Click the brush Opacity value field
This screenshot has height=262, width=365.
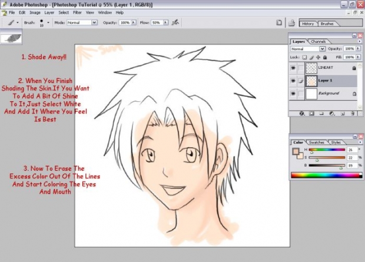[x=125, y=22]
